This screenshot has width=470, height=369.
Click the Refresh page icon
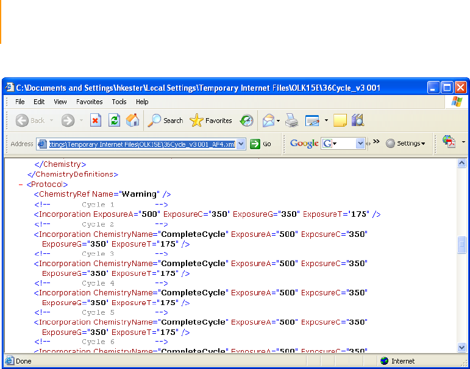click(x=114, y=121)
